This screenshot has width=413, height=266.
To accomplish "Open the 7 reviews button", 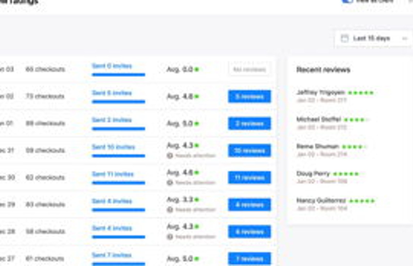I will pos(249,259).
